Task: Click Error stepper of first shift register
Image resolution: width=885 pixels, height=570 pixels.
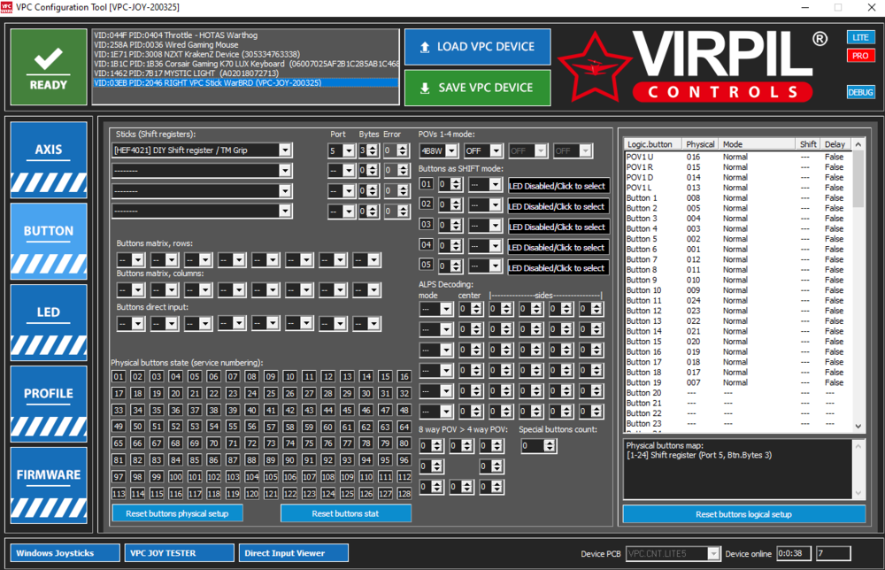Action: [402, 150]
